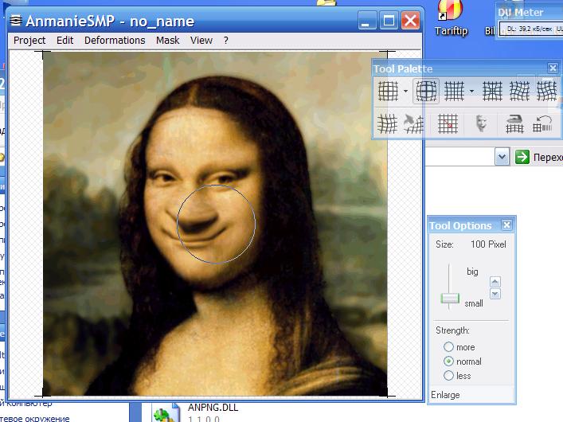This screenshot has height=422, width=563.
Task: Select the rightmost warped grid tool in top row
Action: tap(546, 91)
